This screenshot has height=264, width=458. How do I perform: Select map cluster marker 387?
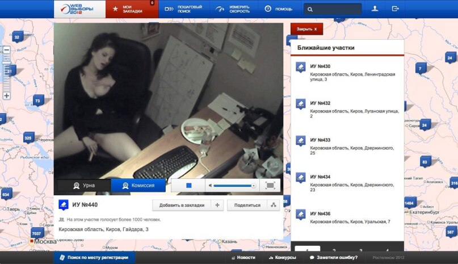point(451,232)
